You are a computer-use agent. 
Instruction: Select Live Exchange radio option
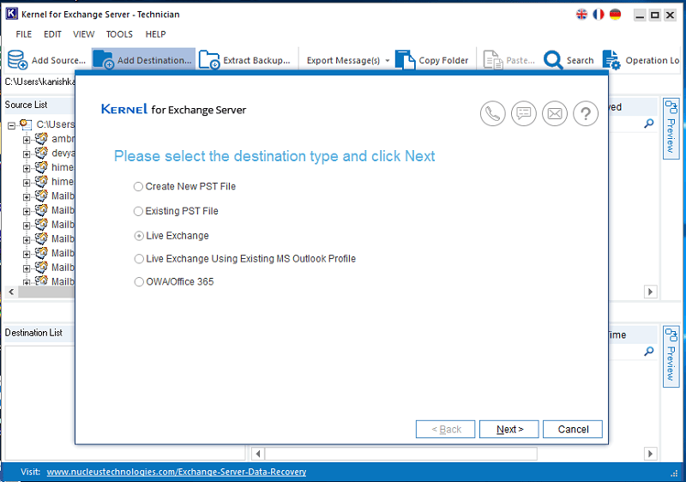(x=139, y=236)
